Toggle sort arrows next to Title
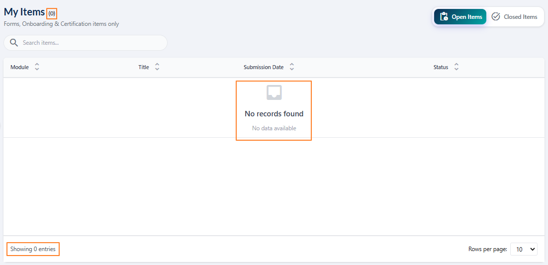 [x=157, y=67]
